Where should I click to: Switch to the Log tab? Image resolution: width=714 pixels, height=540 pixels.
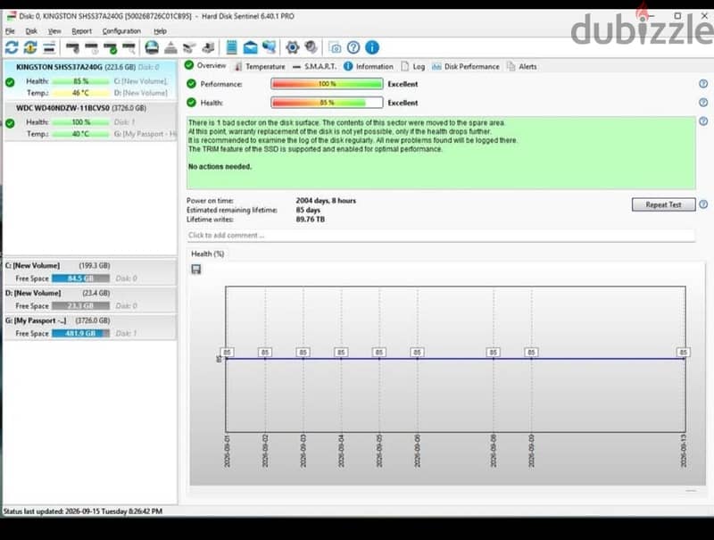[413, 66]
